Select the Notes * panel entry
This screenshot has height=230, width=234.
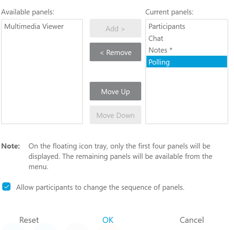click(x=160, y=50)
